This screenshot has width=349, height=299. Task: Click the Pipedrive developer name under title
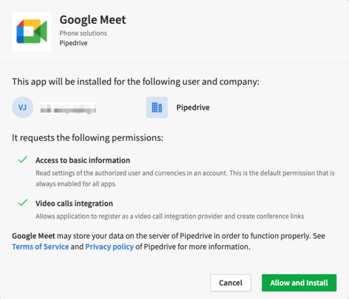tap(73, 43)
